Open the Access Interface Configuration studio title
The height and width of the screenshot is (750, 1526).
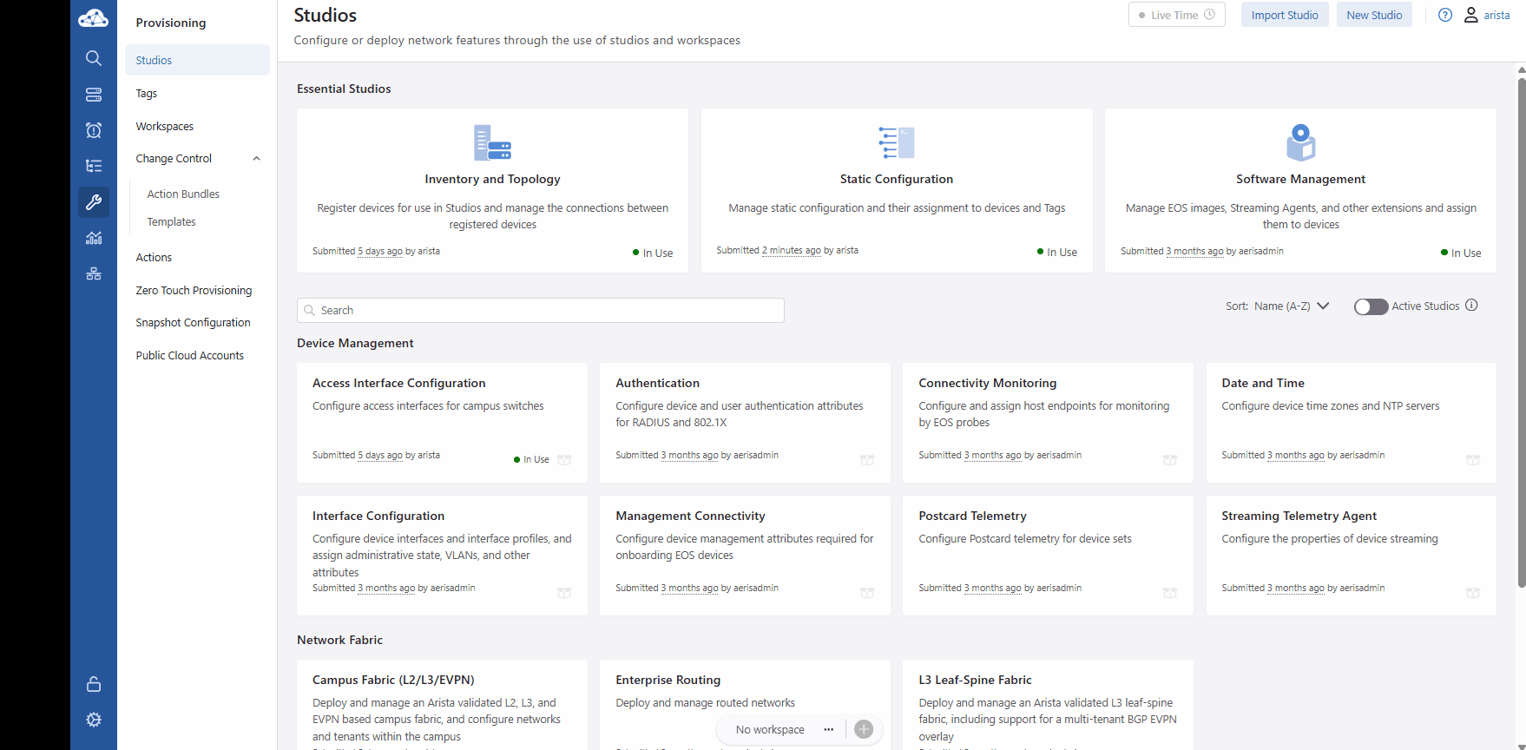coord(399,383)
